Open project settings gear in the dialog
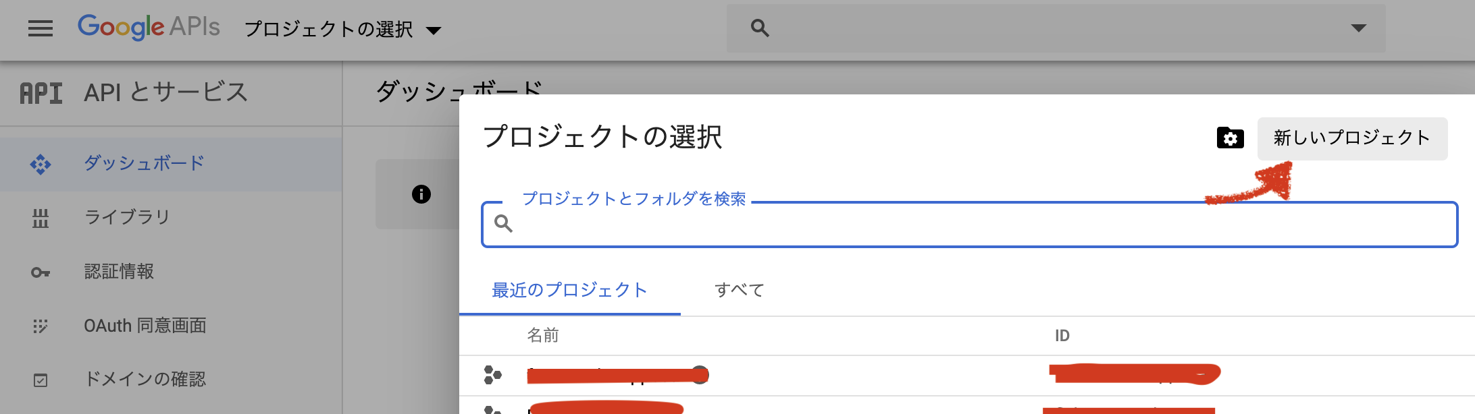The height and width of the screenshot is (414, 1475). click(x=1231, y=138)
